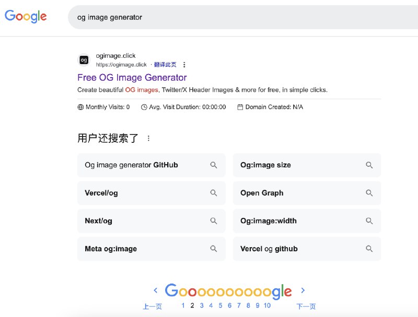
Task: Click magnifier icon on 'Open Graph'
Action: coord(369,193)
